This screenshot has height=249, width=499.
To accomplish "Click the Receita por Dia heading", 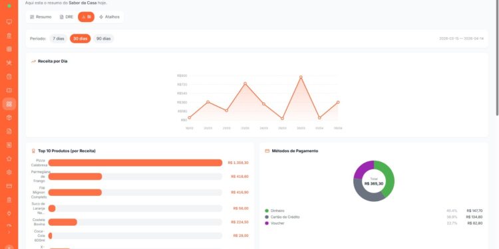I will pyautogui.click(x=53, y=61).
